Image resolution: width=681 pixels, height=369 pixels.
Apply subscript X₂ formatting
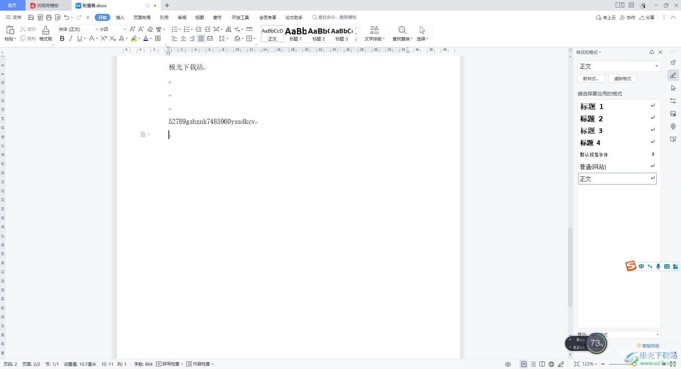pyautogui.click(x=113, y=38)
